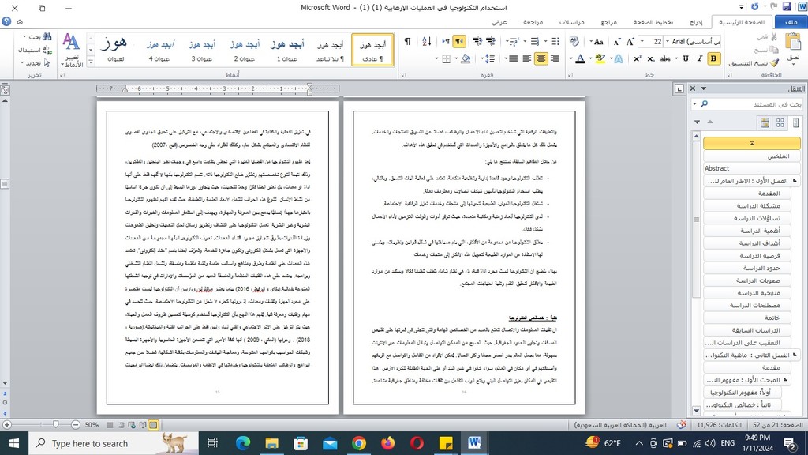Switch to the References (مراجع) tab
Image resolution: width=808 pixels, height=455 pixels.
608,22
